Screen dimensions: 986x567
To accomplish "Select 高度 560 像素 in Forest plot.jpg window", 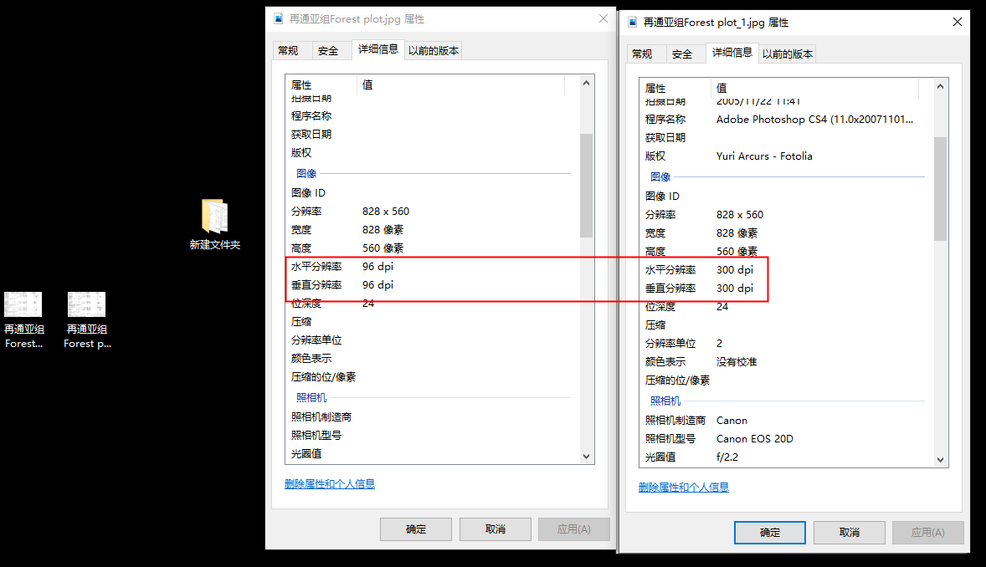I will tap(433, 248).
